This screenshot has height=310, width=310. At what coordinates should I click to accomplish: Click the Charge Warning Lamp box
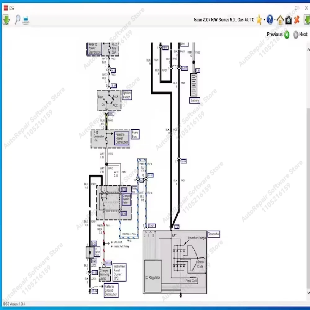coord(104,274)
